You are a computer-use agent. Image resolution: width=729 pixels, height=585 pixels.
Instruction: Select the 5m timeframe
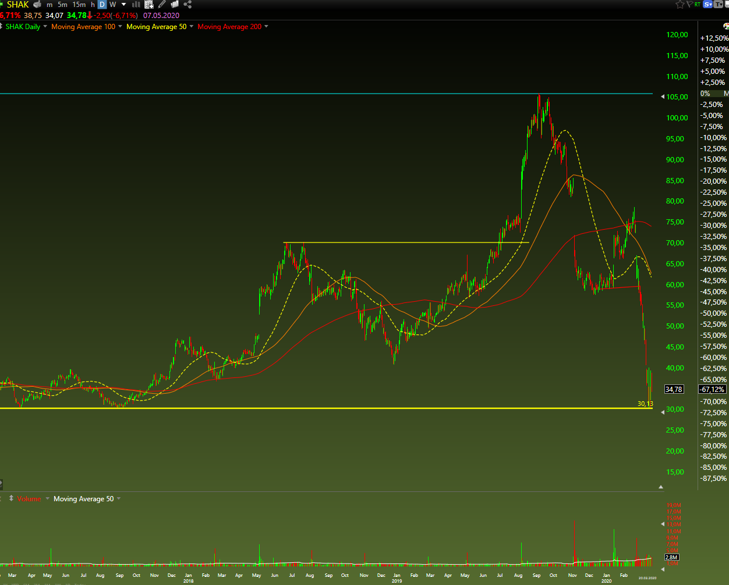point(62,5)
